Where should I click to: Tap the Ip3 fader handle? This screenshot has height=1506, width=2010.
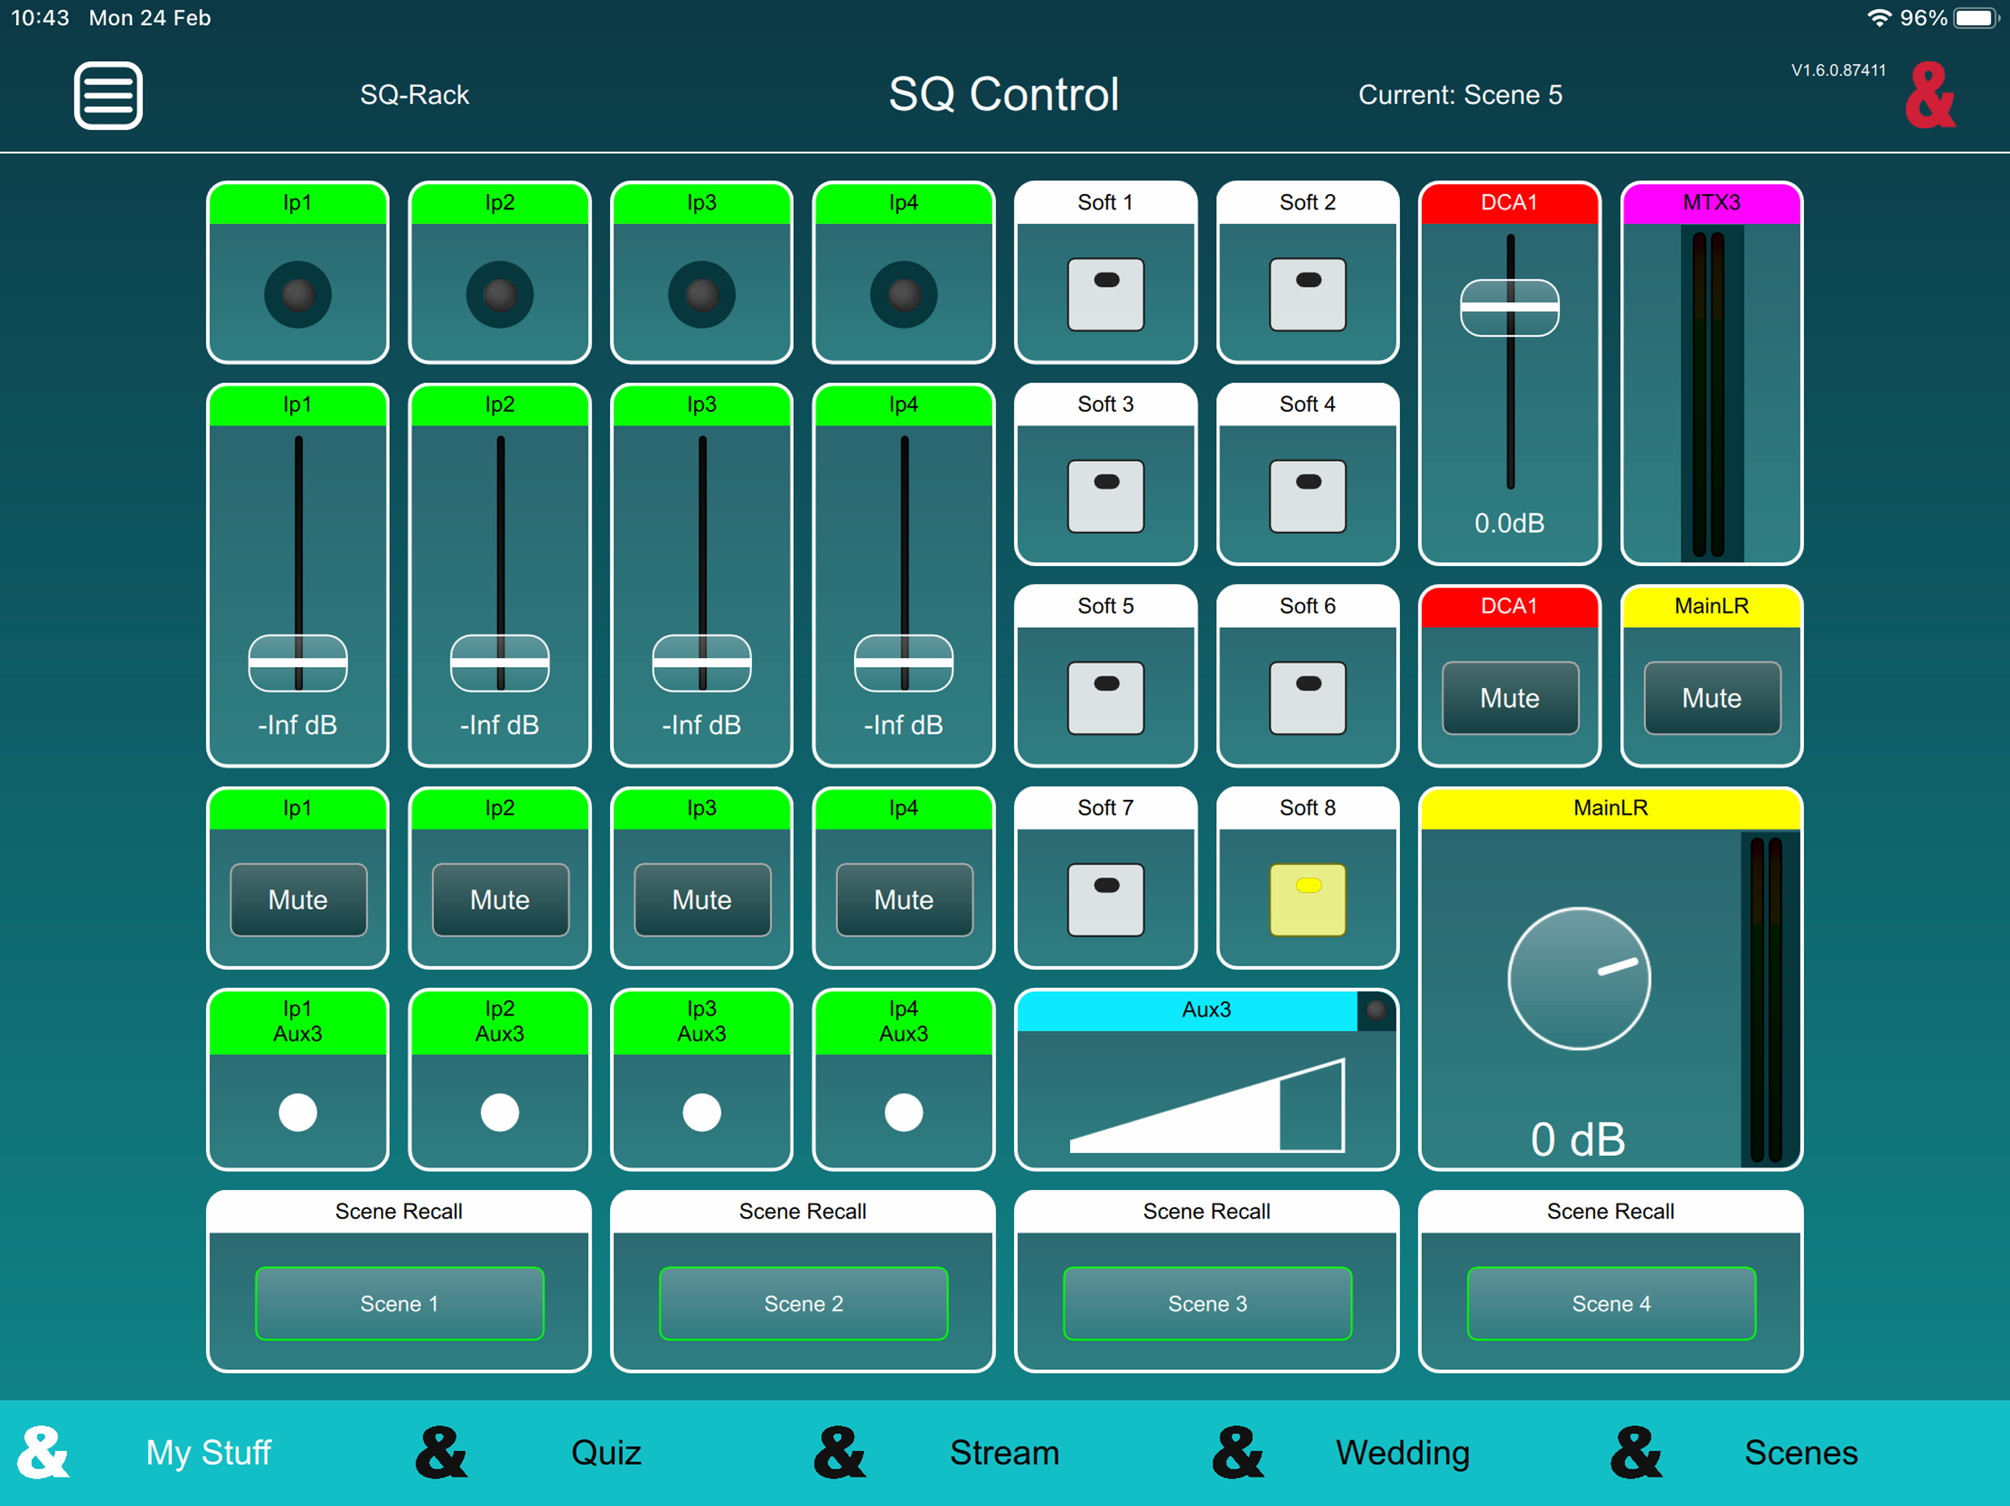pos(701,663)
